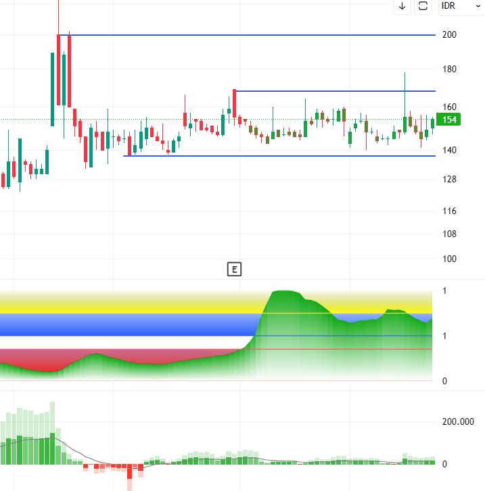Click the '116' price axis label

[x=449, y=211]
